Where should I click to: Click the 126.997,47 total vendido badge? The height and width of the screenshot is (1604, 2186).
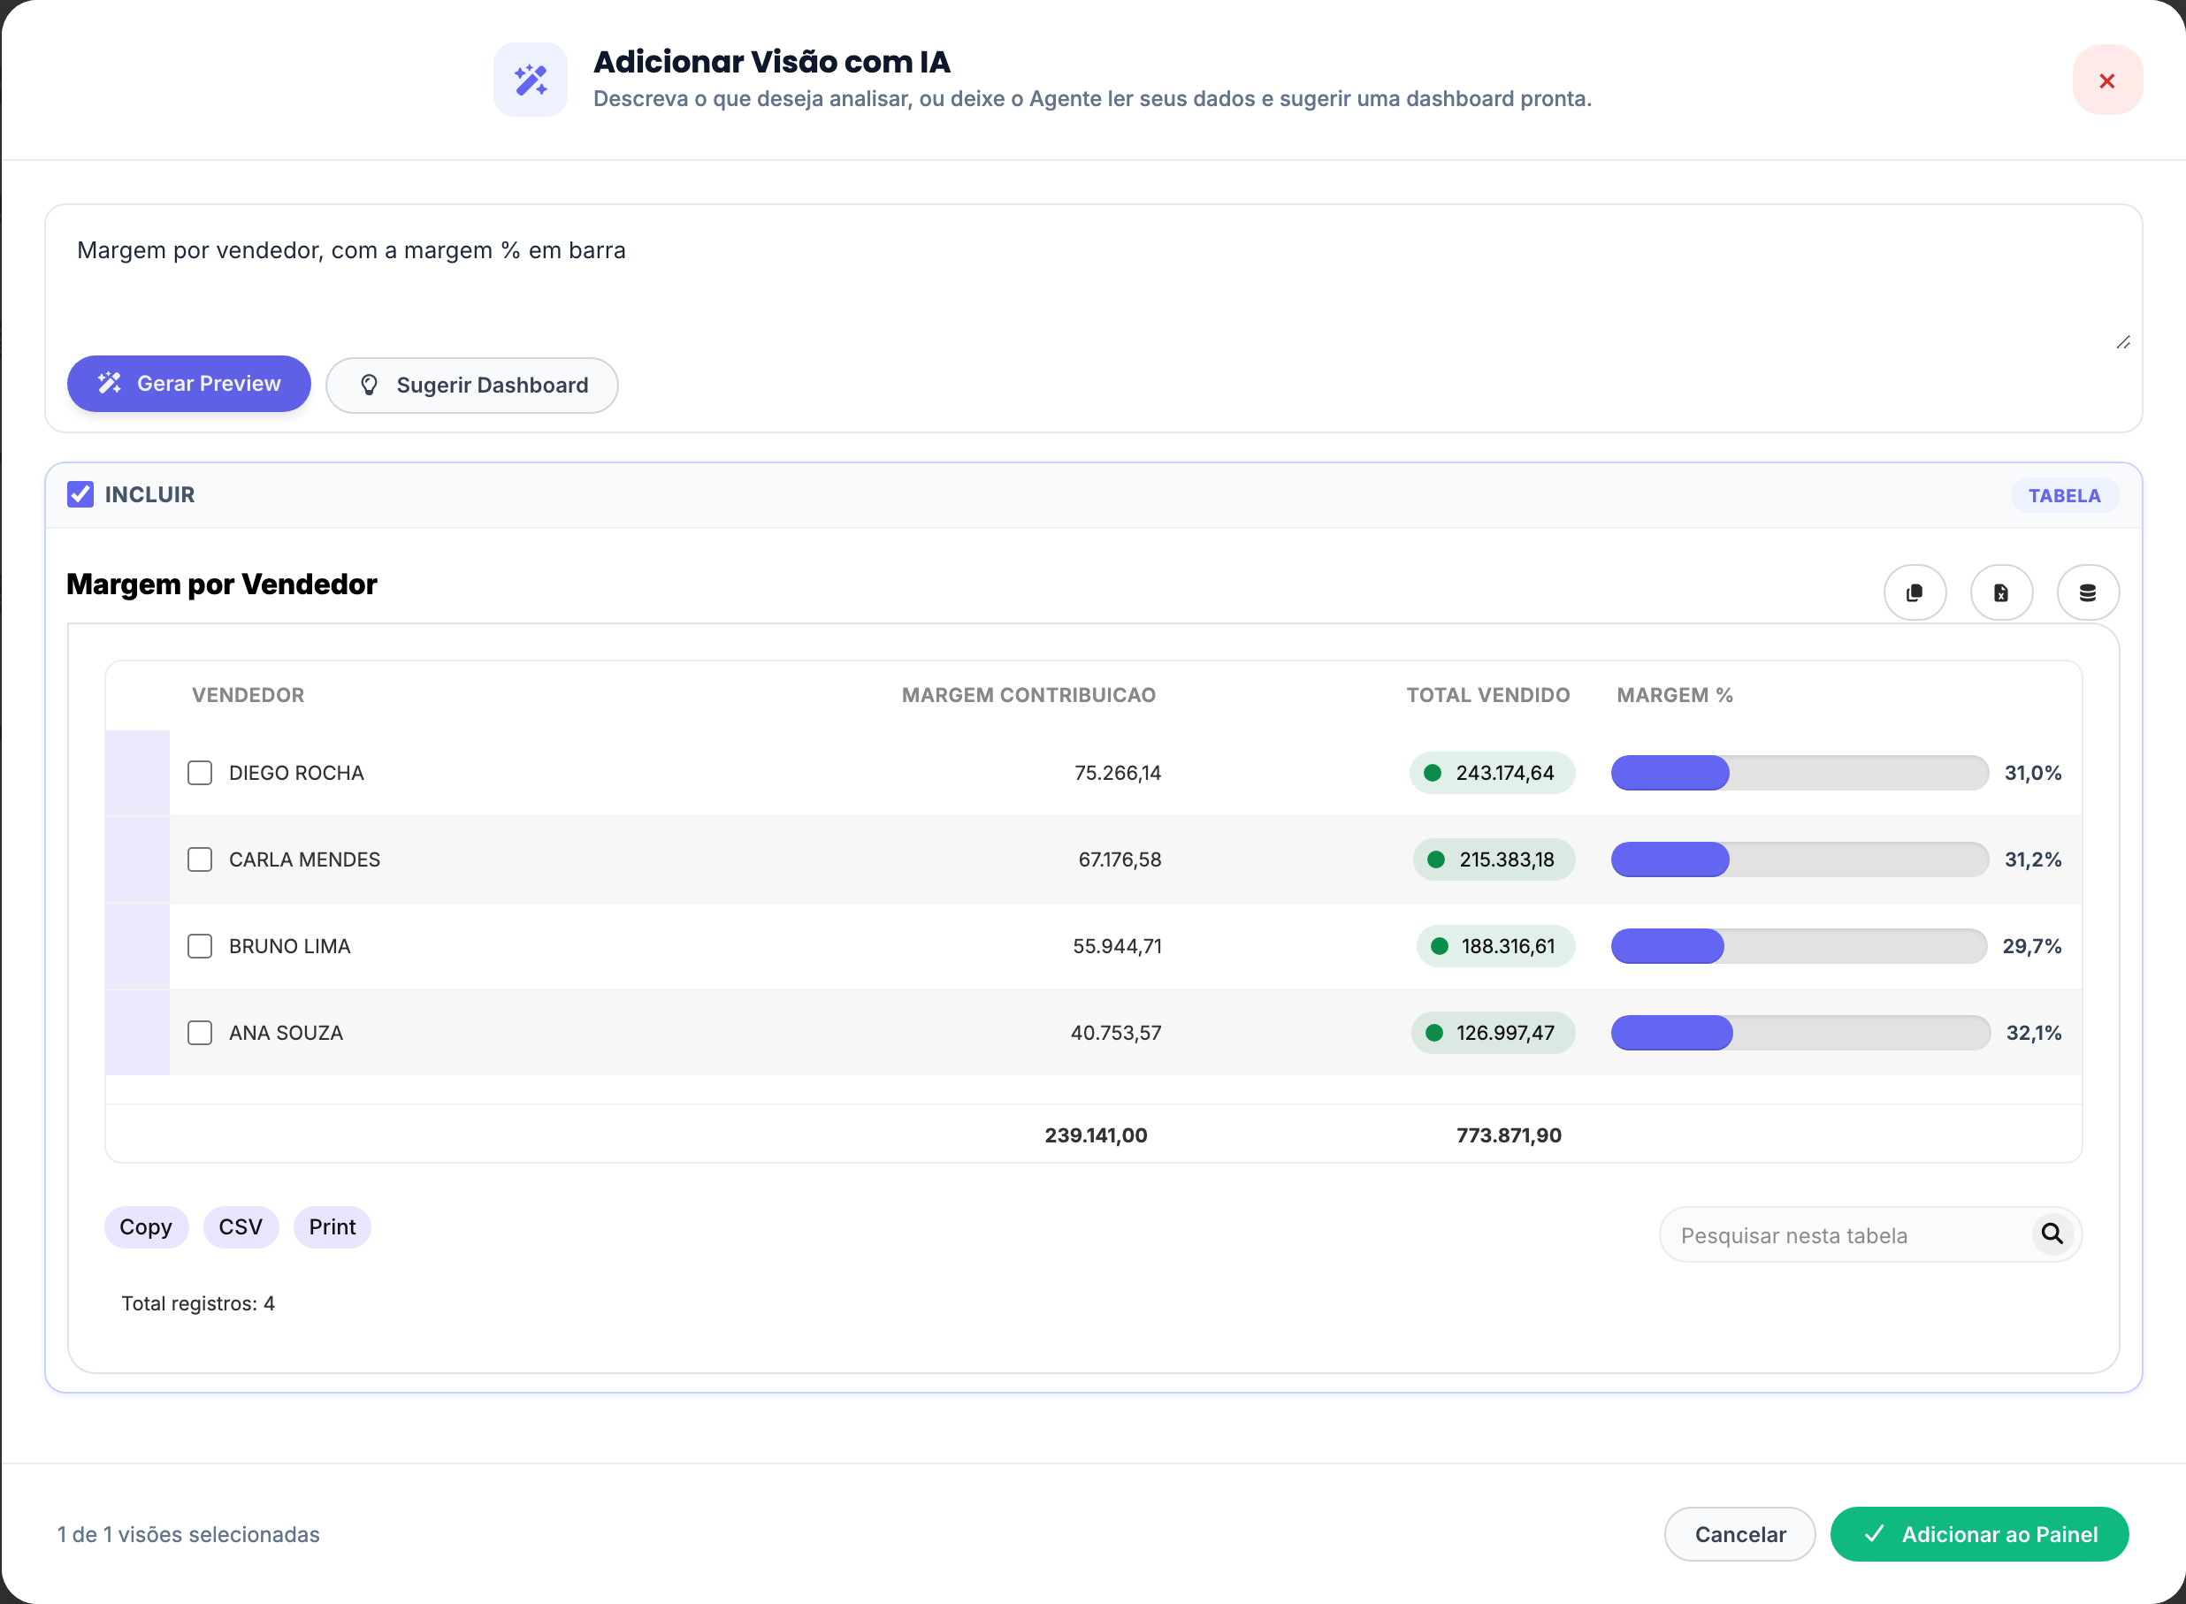click(x=1493, y=1032)
